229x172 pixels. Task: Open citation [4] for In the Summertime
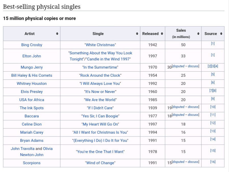[x=216, y=66]
